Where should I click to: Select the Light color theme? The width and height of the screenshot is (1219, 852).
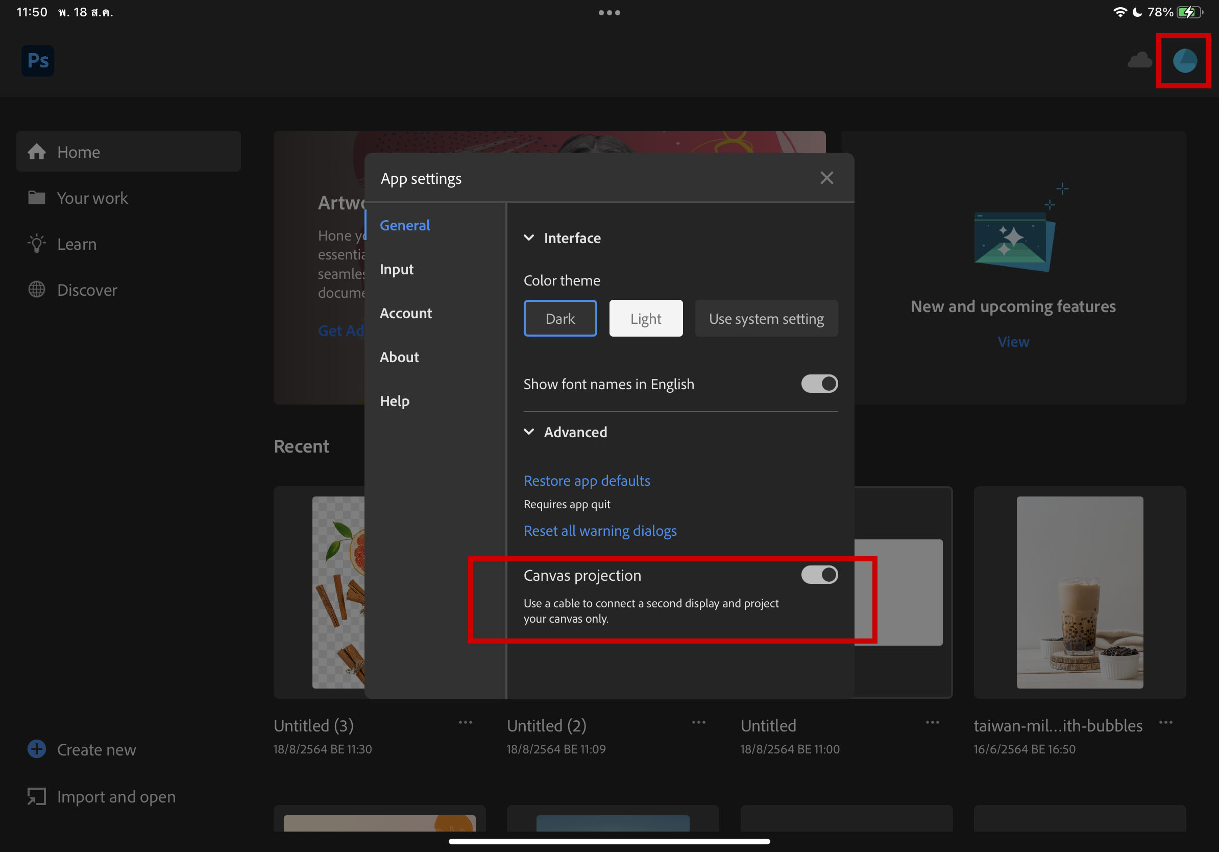tap(646, 318)
